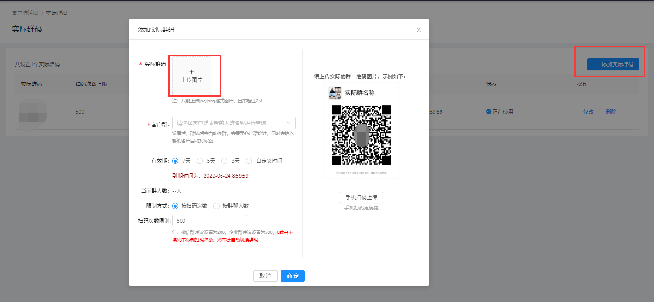This screenshot has width=654, height=302.
Task: Click the group avatar in example image
Action: (x=335, y=93)
